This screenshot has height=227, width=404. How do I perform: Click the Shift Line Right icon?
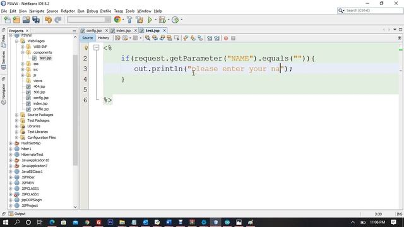[x=217, y=38]
